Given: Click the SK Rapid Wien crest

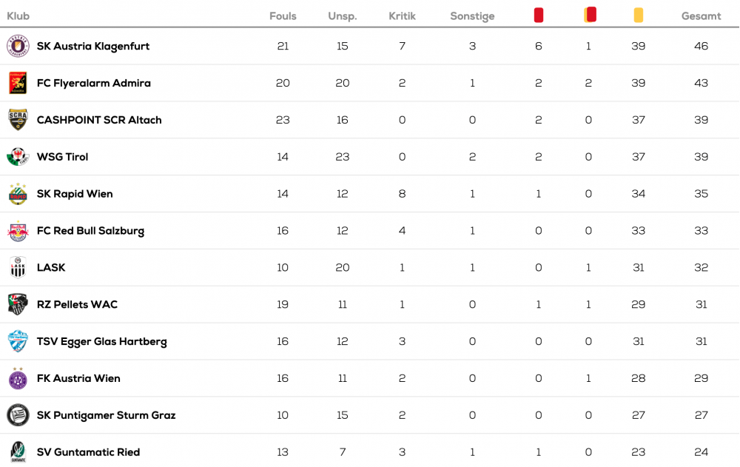Looking at the screenshot, I should pos(18,194).
